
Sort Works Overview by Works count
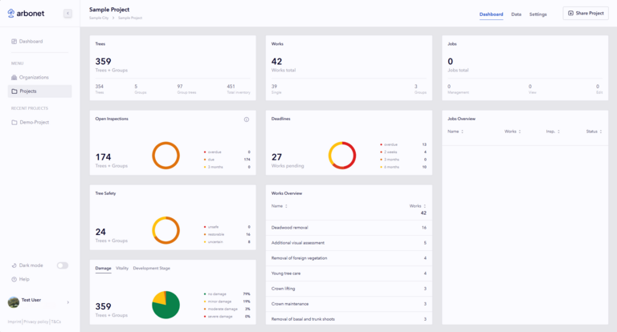[x=416, y=206]
